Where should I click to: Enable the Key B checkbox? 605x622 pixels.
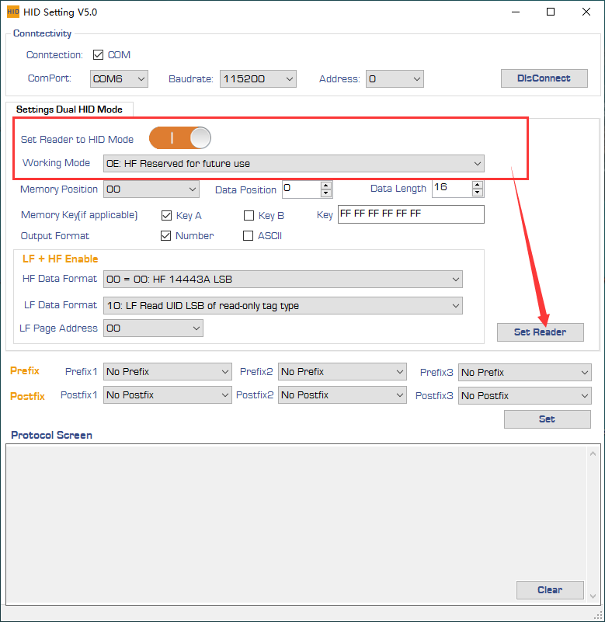click(x=249, y=216)
